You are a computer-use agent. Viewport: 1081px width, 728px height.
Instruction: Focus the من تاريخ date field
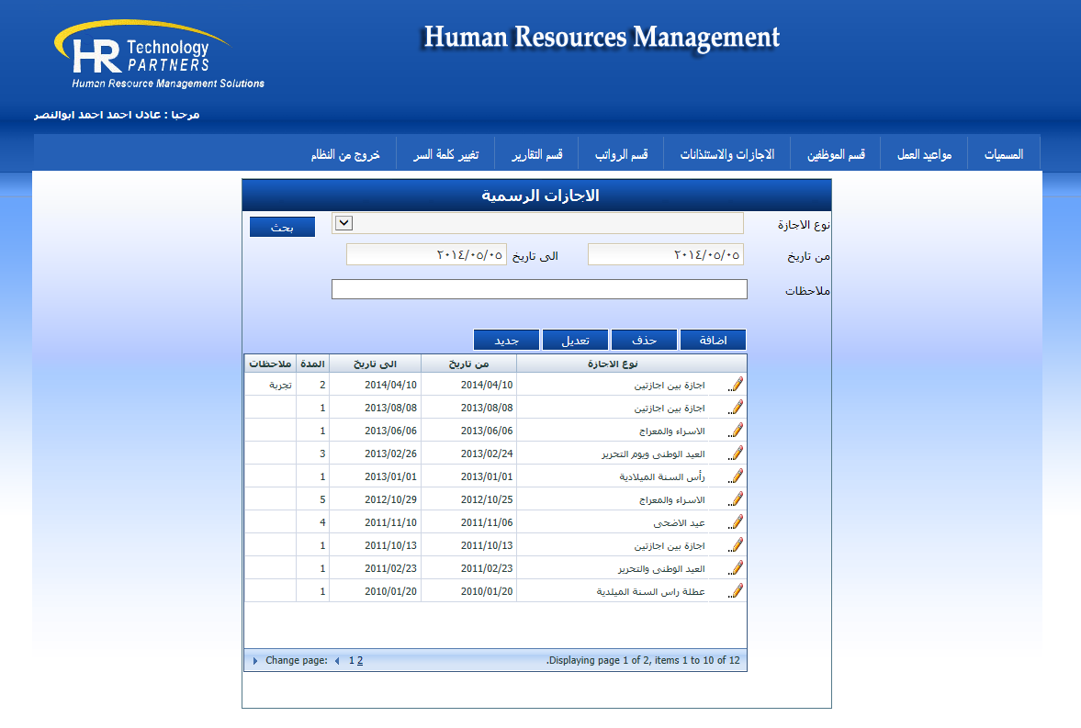[x=665, y=254]
